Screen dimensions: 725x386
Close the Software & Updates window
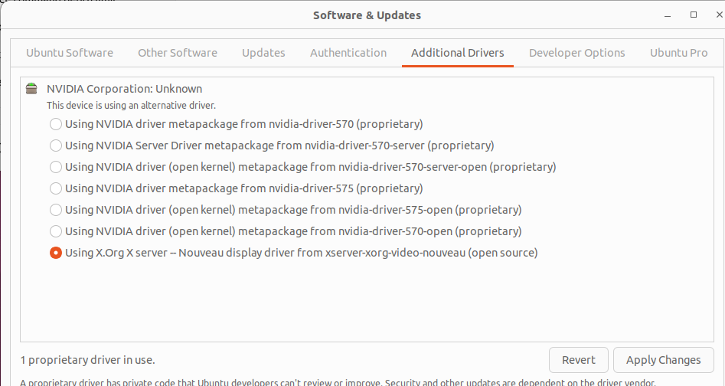point(719,15)
